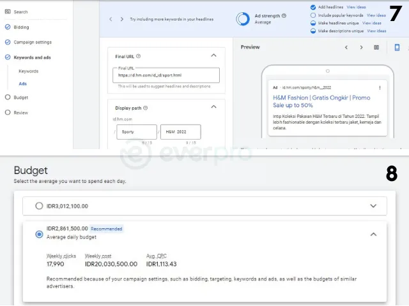Click the Preview panel heading
This screenshot has width=409, height=306.
click(250, 47)
